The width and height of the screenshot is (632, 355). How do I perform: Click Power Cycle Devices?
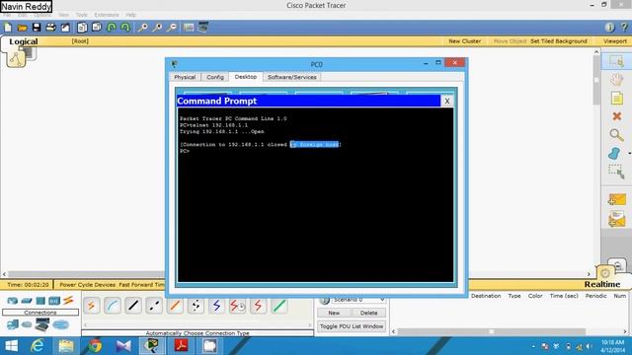tap(88, 285)
